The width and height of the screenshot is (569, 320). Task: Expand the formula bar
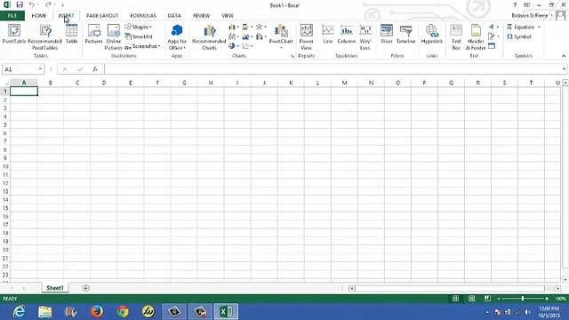pyautogui.click(x=564, y=69)
